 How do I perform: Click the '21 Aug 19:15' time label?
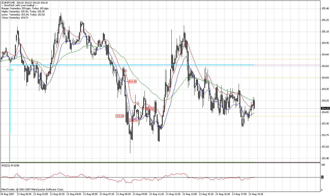[x=256, y=194]
